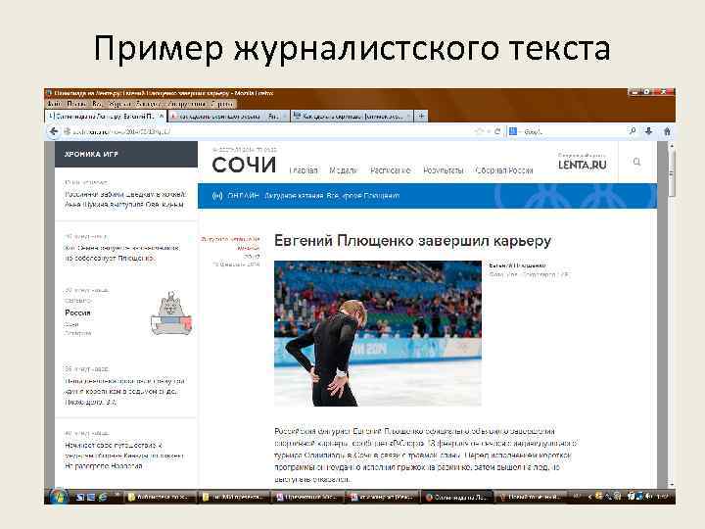Viewport: 705px width, 529px height.
Task: Open the Инструменты menu
Action: [187, 104]
